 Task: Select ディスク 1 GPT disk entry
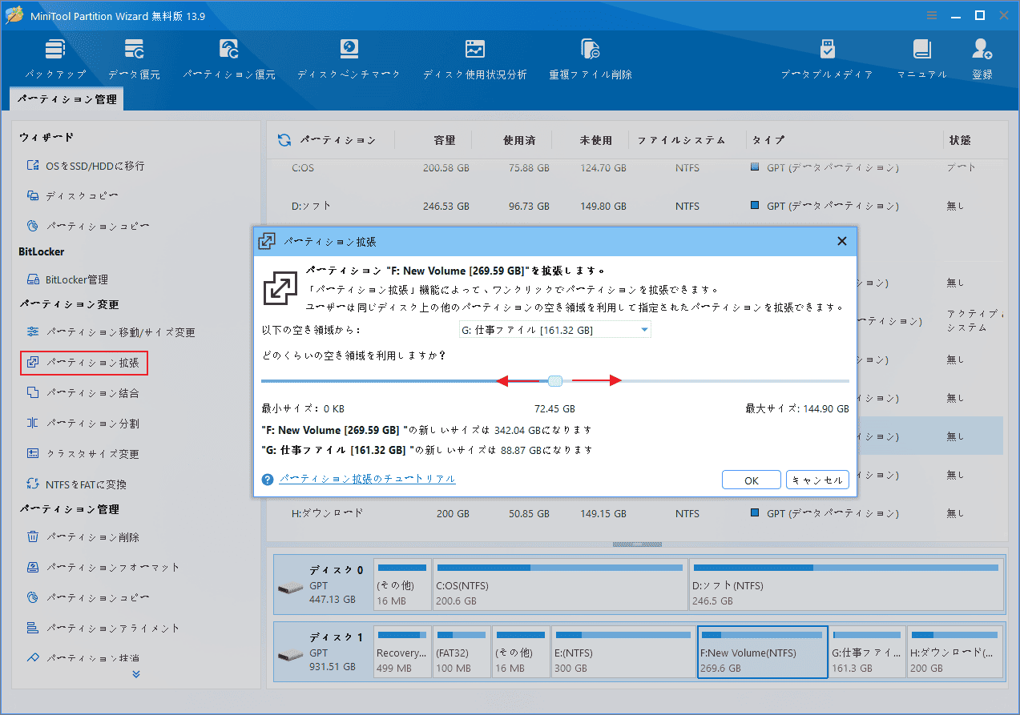point(323,653)
